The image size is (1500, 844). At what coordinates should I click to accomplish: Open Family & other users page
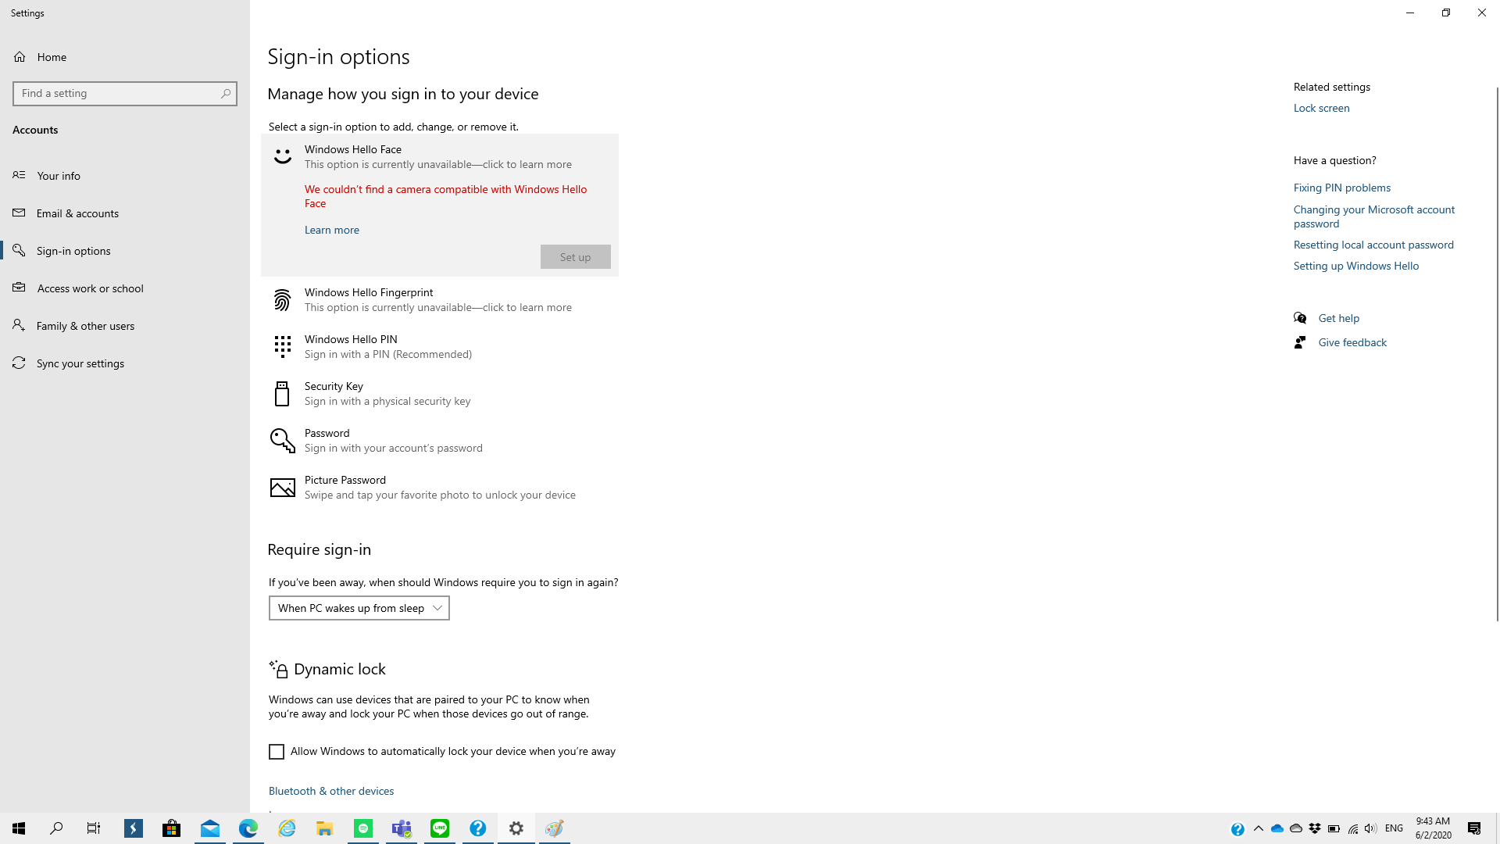(125, 326)
